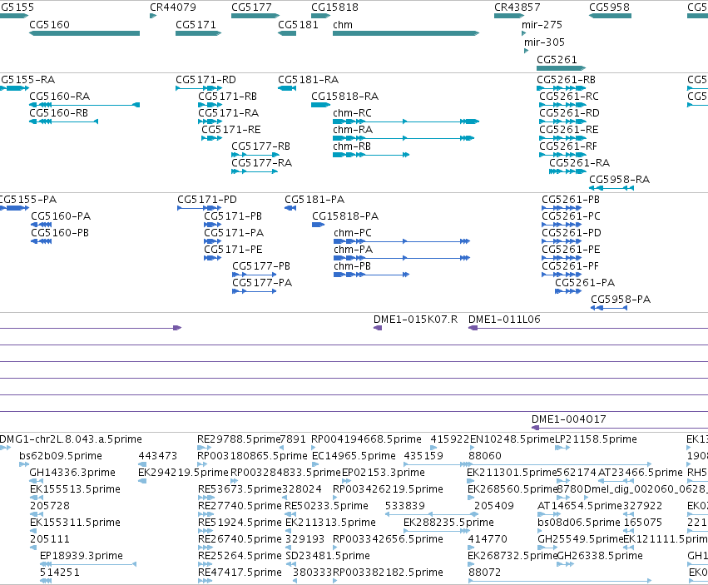Click protein CG5160-PA
The height and width of the screenshot is (585, 708).
(42, 225)
